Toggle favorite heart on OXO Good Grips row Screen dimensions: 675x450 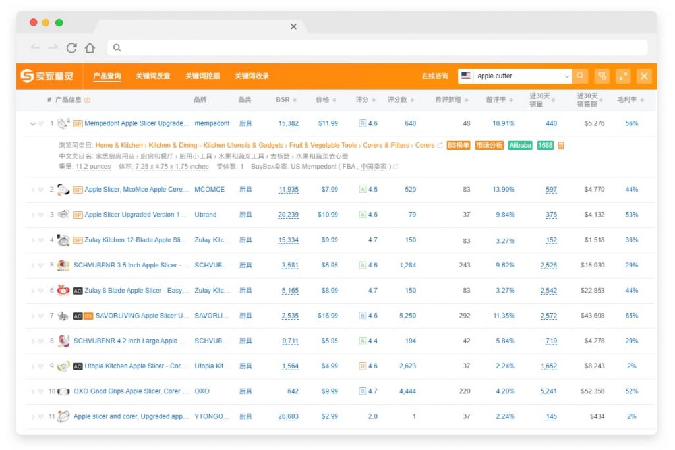(41, 391)
